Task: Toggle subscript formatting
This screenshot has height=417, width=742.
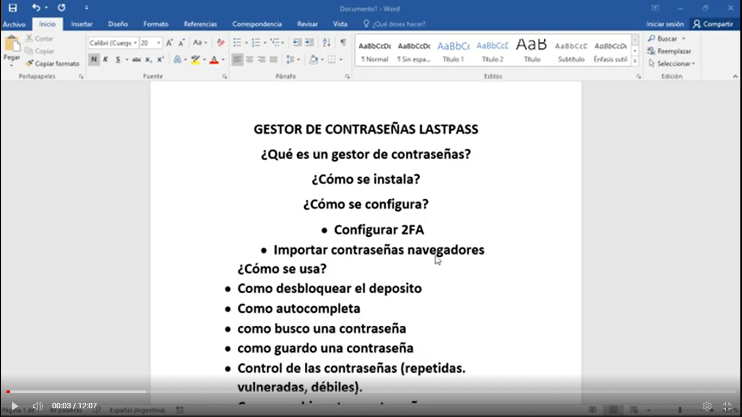Action: (148, 60)
